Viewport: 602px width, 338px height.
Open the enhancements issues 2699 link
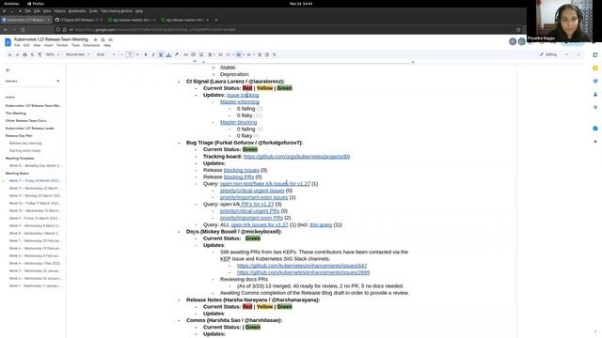click(x=303, y=272)
